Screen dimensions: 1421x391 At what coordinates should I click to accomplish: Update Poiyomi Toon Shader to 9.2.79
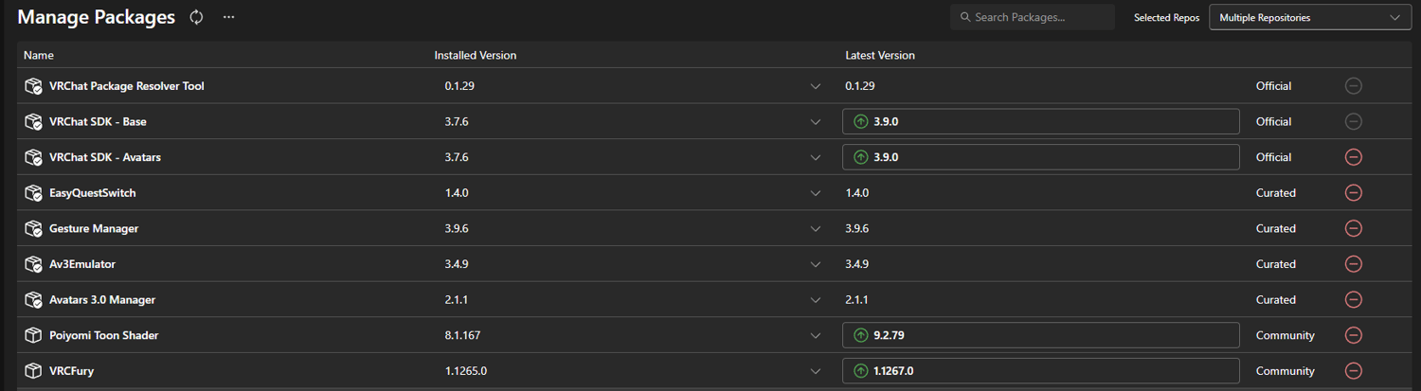pyautogui.click(x=1040, y=335)
